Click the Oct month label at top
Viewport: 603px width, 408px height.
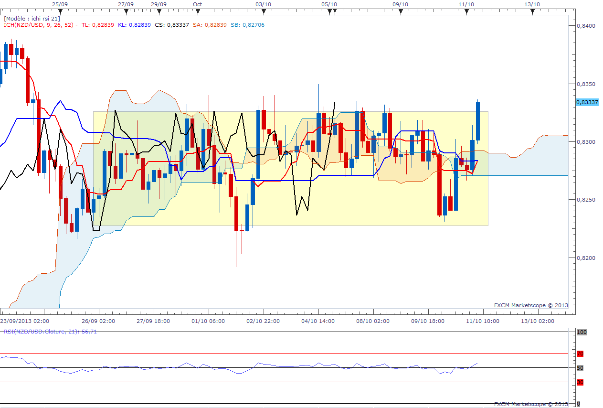197,4
